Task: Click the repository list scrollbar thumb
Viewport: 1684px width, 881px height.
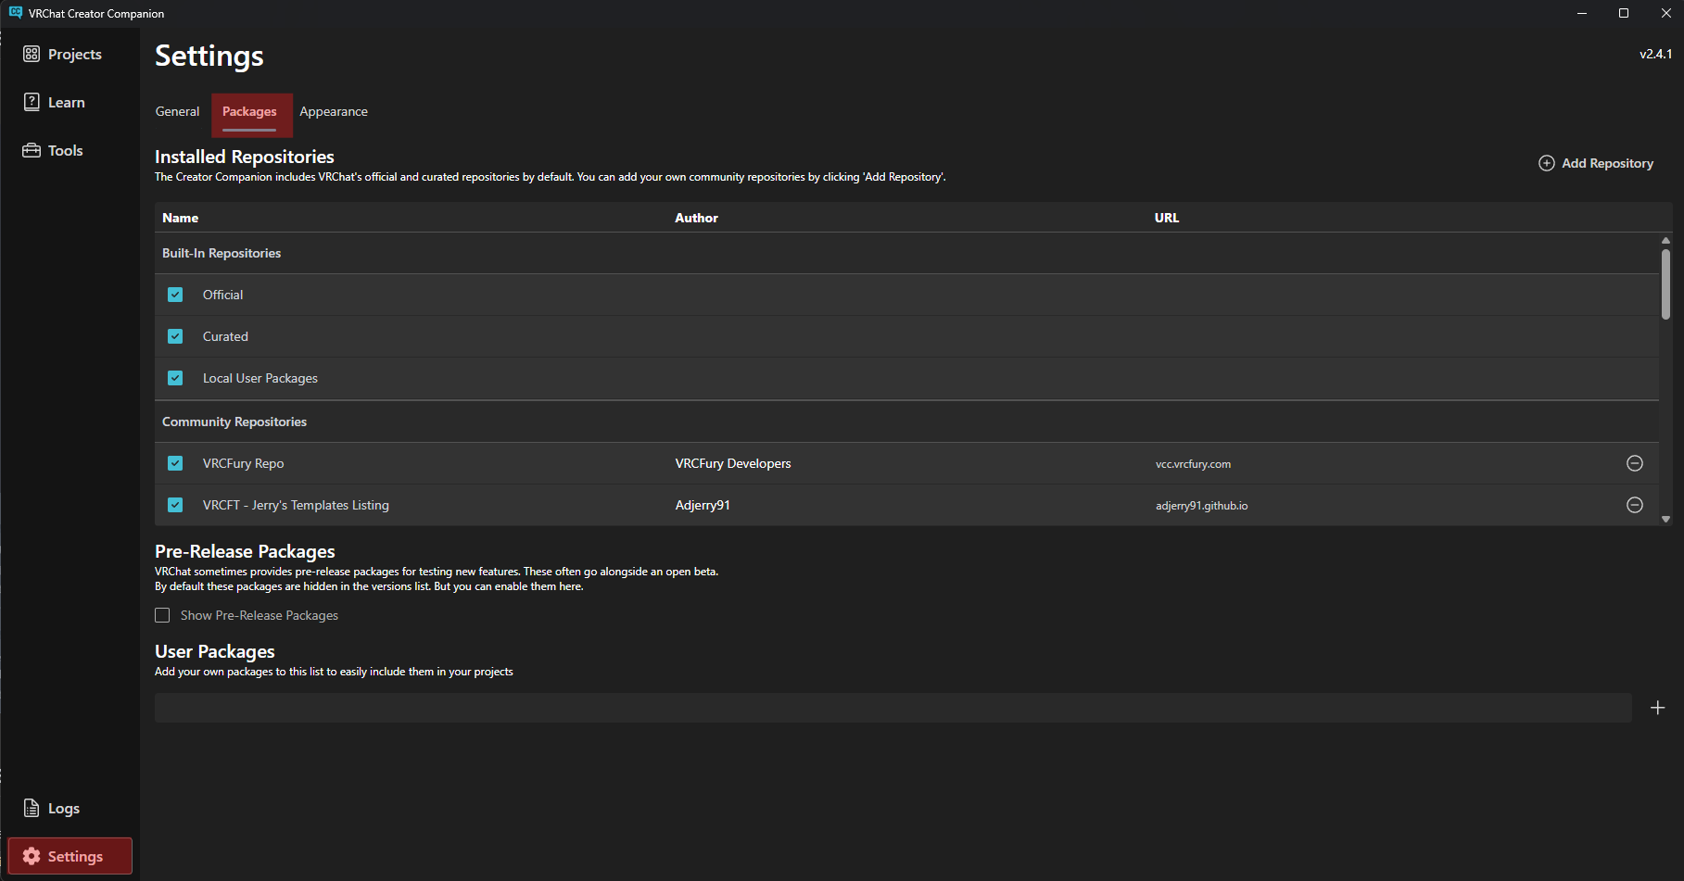Action: [x=1665, y=283]
